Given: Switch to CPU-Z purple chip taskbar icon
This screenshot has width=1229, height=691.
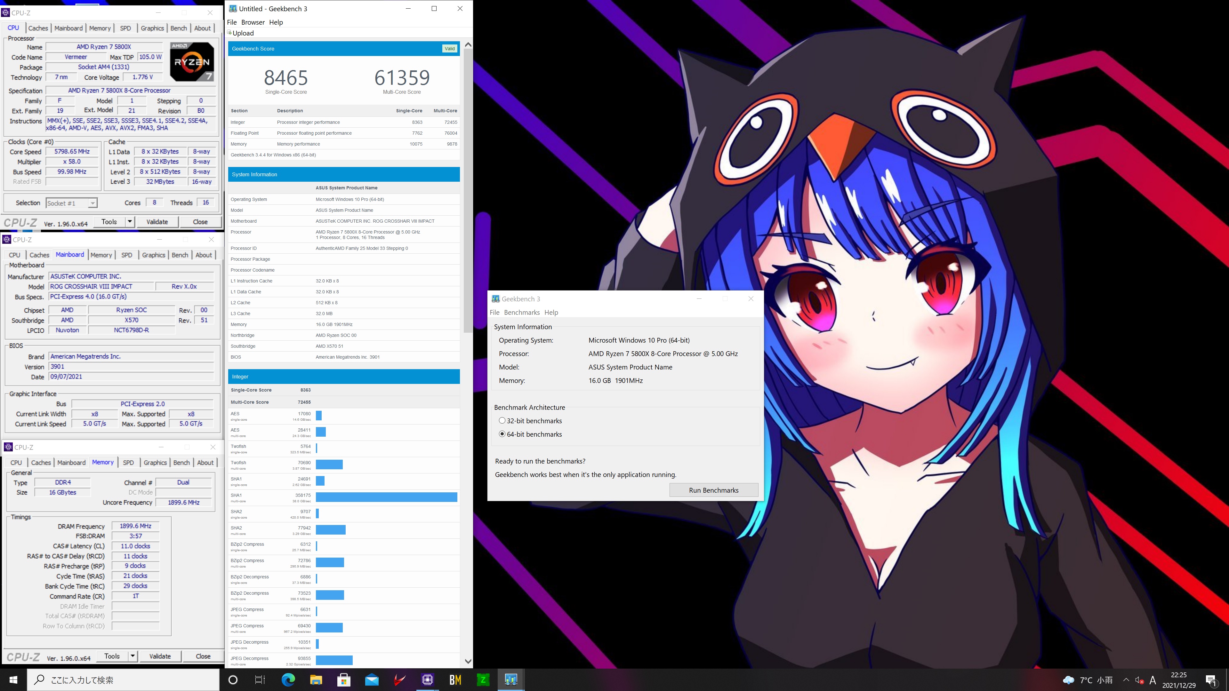Looking at the screenshot, I should (428, 679).
